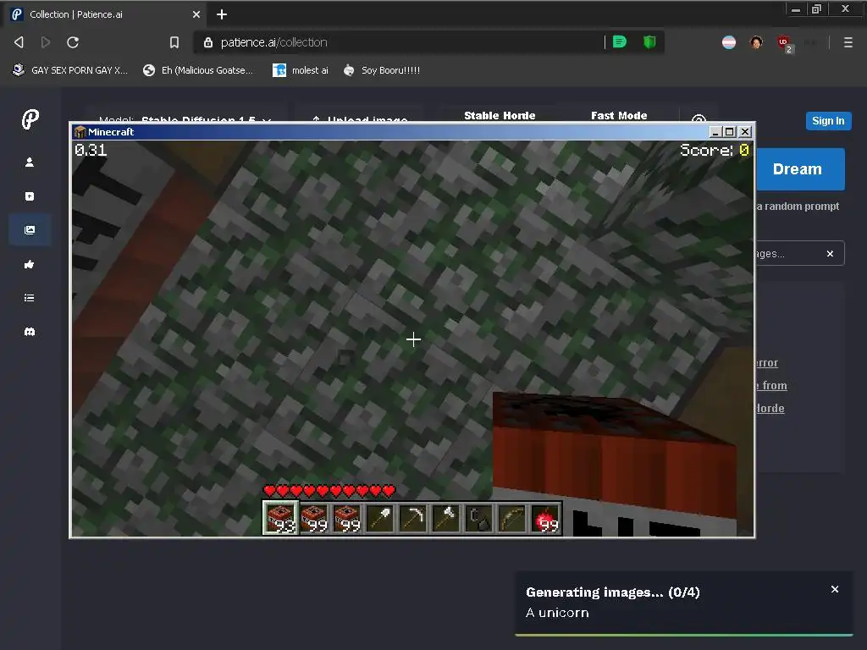Click the image generation progress bar

[x=684, y=635]
